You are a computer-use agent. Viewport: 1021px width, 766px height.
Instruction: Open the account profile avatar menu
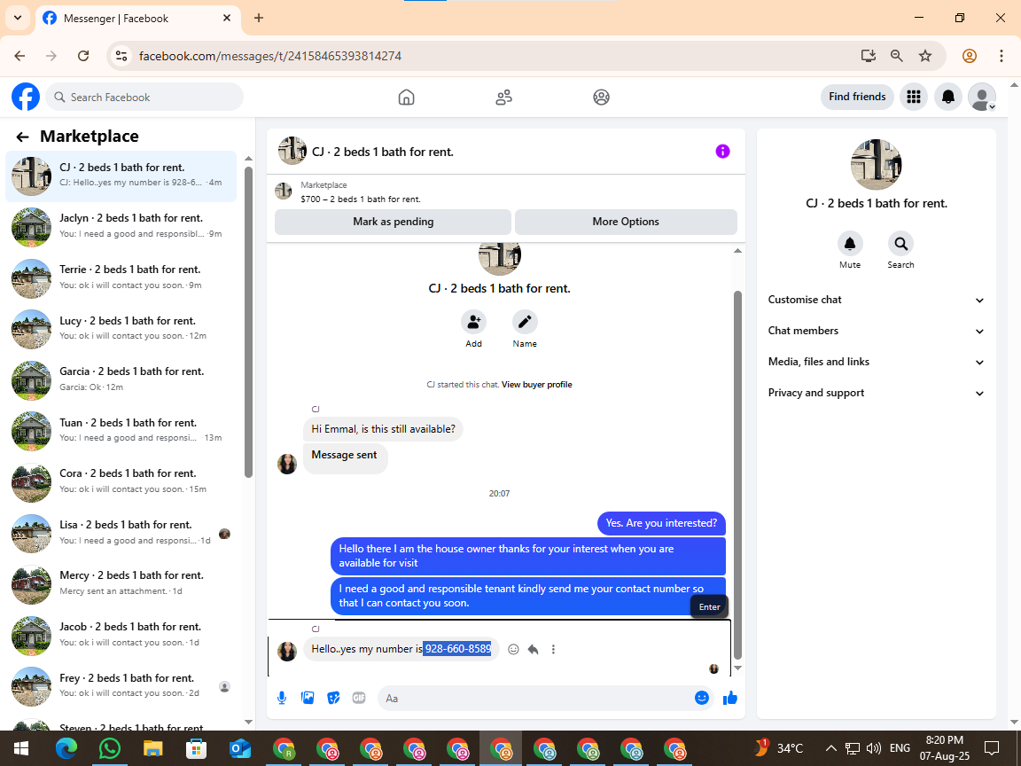(x=982, y=97)
